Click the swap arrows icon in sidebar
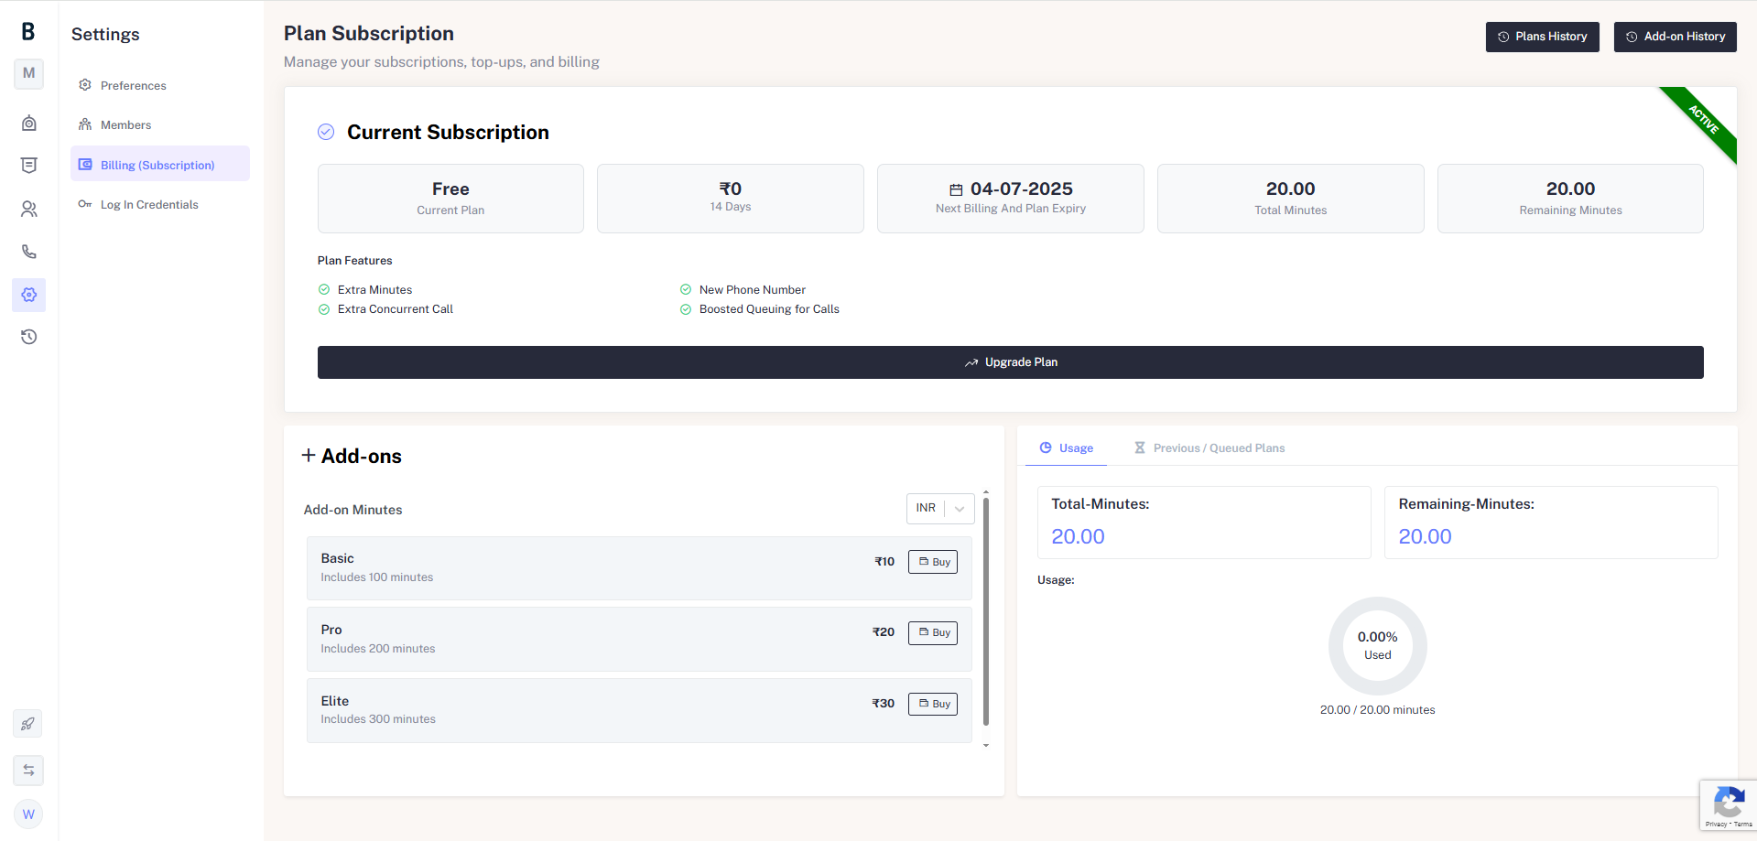 [x=28, y=770]
